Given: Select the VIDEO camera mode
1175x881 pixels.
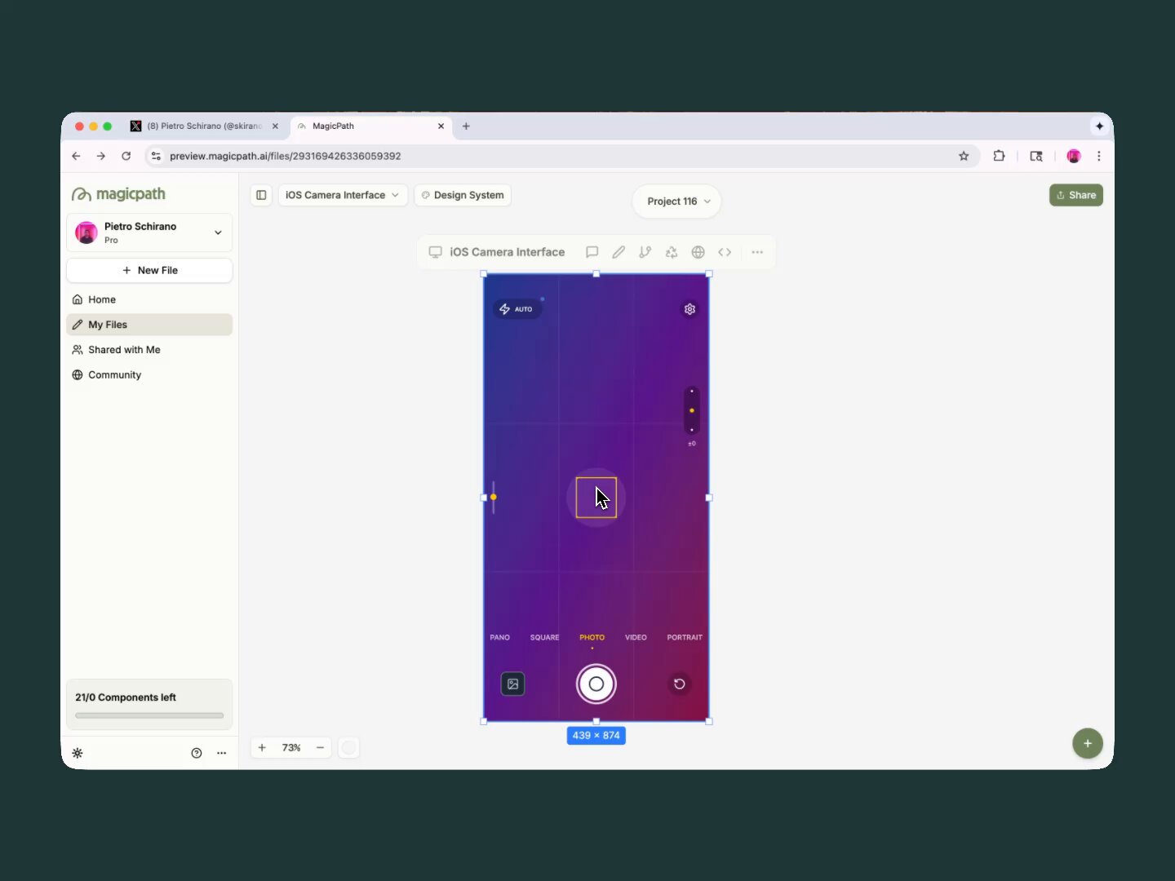Looking at the screenshot, I should click(636, 637).
